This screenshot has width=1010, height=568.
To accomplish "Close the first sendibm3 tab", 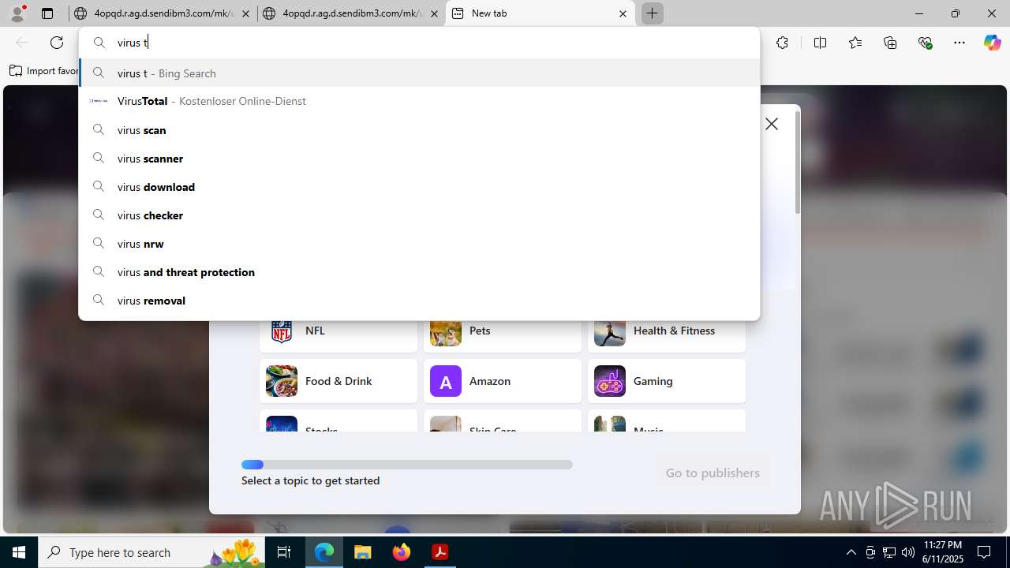I will (x=245, y=13).
